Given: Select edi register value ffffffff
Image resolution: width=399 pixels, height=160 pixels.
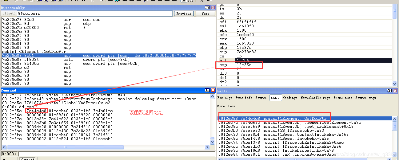Looking at the screenshot, I should (246, 22).
